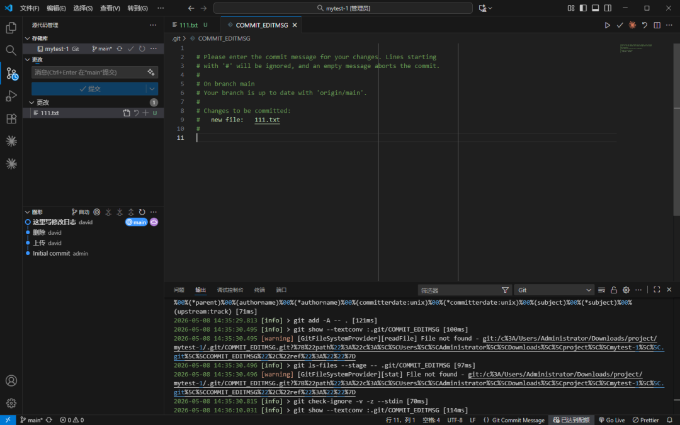Open output panel settings gear

click(x=626, y=290)
